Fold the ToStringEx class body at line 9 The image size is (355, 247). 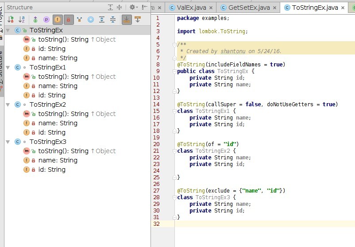[x=174, y=72]
